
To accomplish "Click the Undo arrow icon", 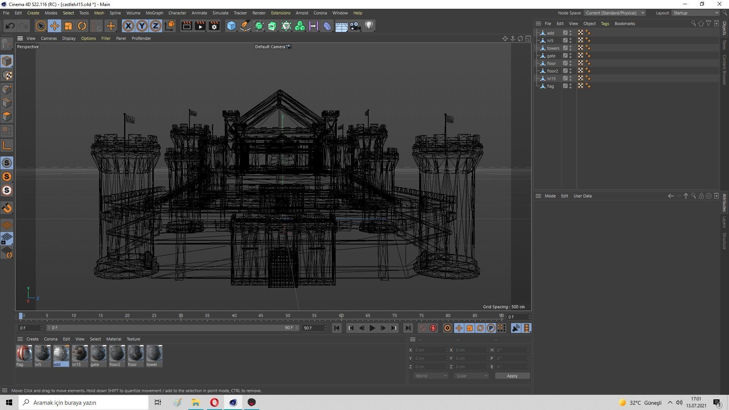I will click(10, 26).
